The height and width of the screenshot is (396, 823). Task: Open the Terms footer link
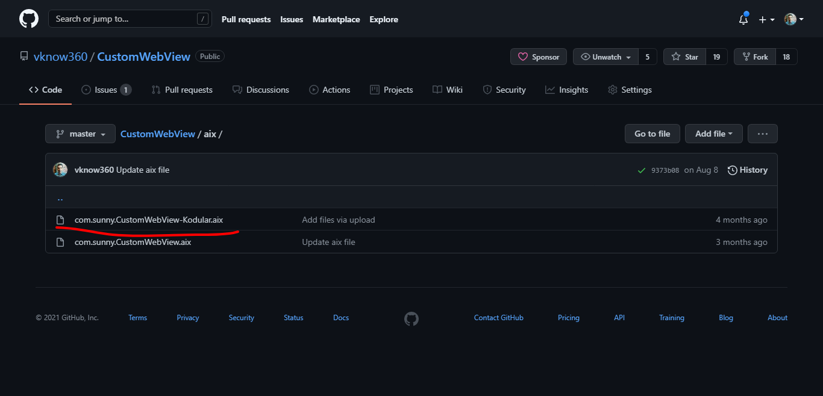tap(137, 318)
